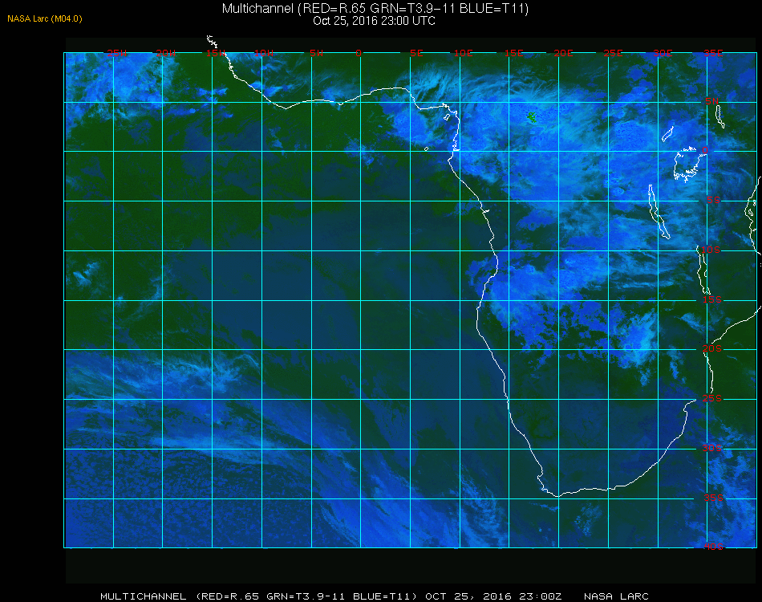Click the '20W' longitude label
The image size is (762, 602).
(166, 53)
